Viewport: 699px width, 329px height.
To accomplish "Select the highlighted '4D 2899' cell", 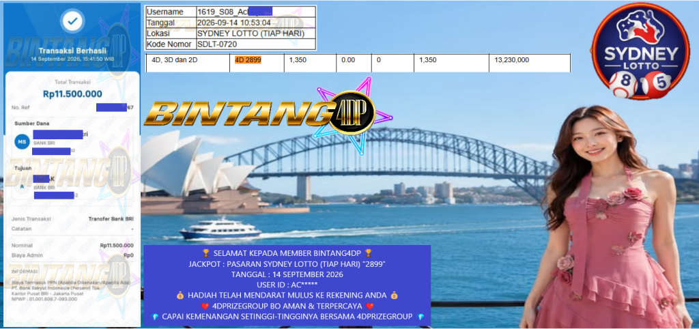I will tap(248, 60).
